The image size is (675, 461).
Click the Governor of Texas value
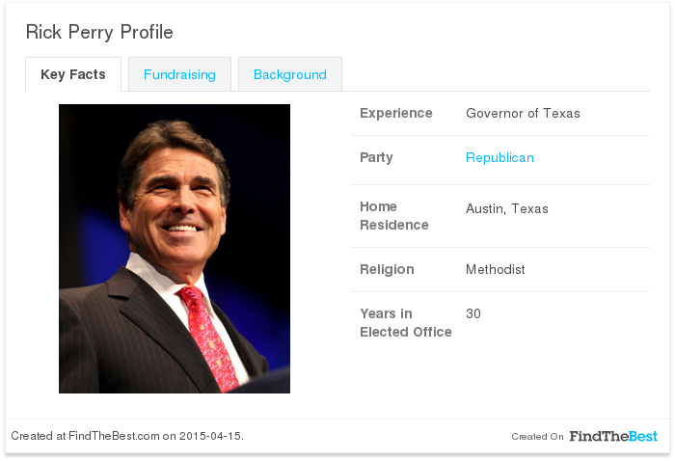pyautogui.click(x=523, y=113)
